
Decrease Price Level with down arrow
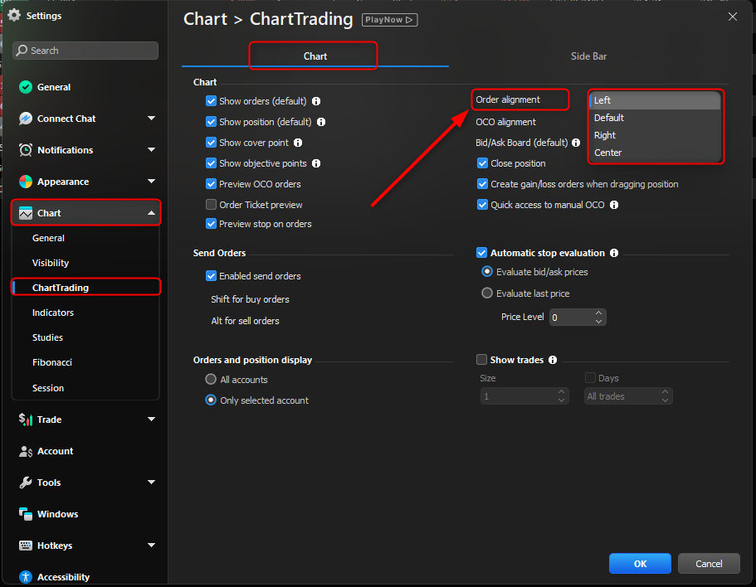(598, 321)
